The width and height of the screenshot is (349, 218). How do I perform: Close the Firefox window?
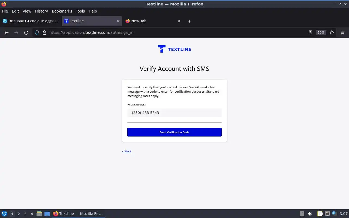(x=345, y=4)
